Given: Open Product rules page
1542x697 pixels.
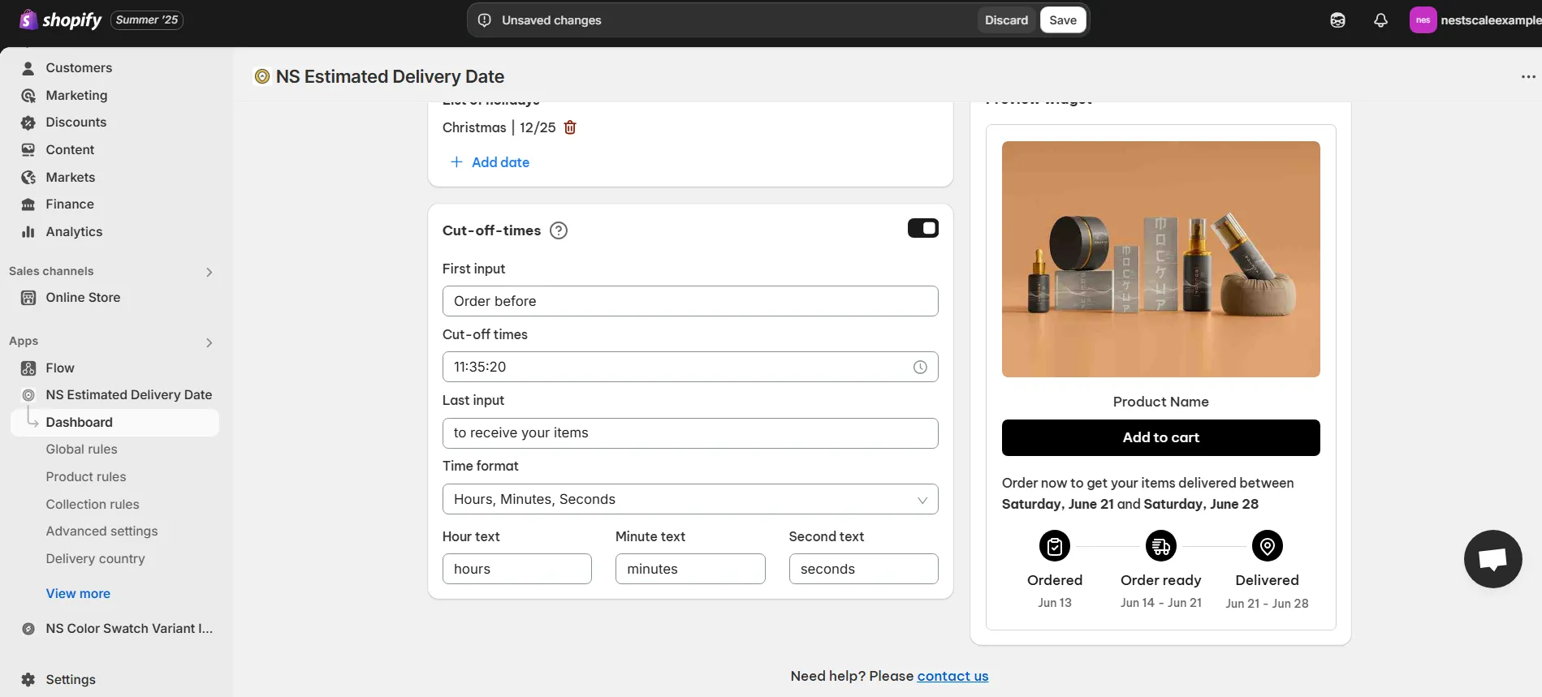Looking at the screenshot, I should coord(86,477).
